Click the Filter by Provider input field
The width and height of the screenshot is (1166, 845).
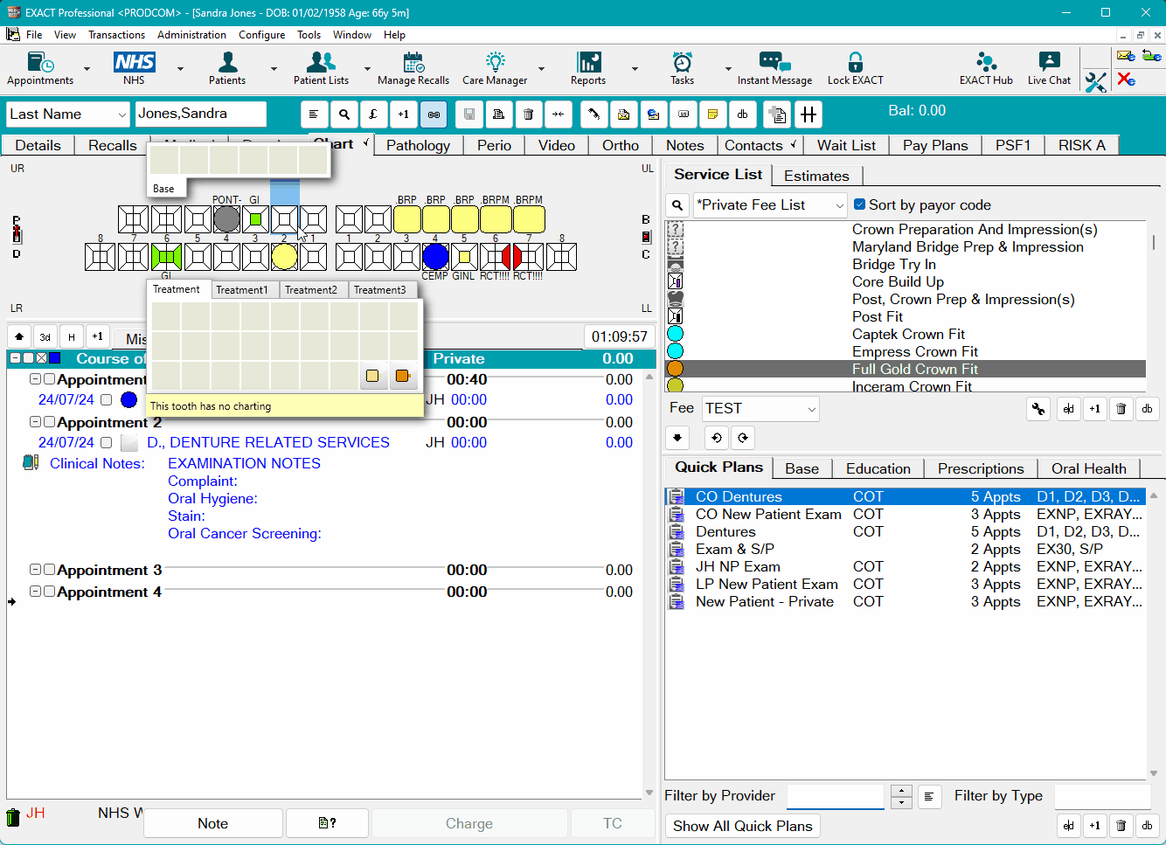[836, 796]
